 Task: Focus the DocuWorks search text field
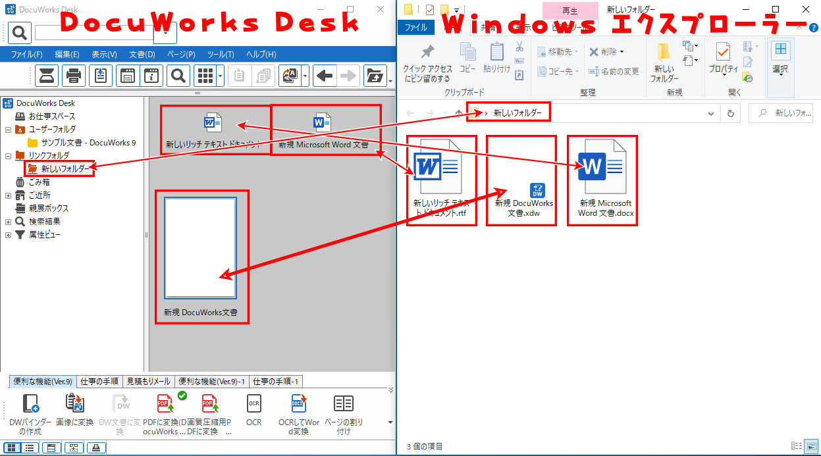coord(93,32)
